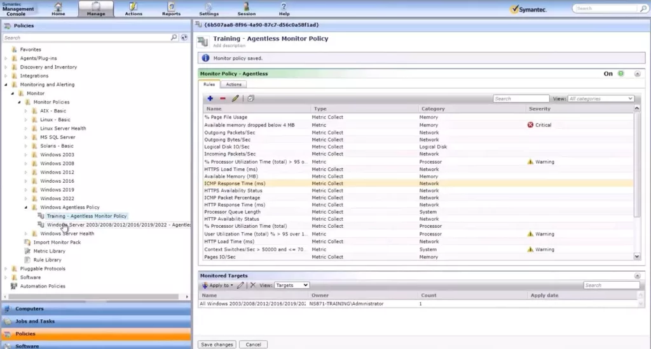Open the Computers navigation pane
This screenshot has height=349, width=651.
(x=96, y=309)
